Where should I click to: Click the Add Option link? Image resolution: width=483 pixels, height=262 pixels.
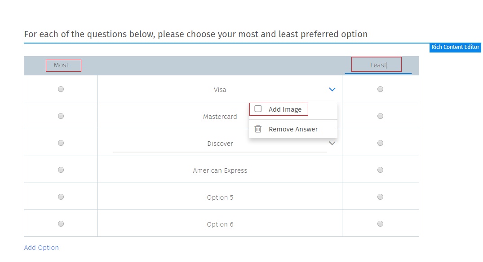click(41, 247)
